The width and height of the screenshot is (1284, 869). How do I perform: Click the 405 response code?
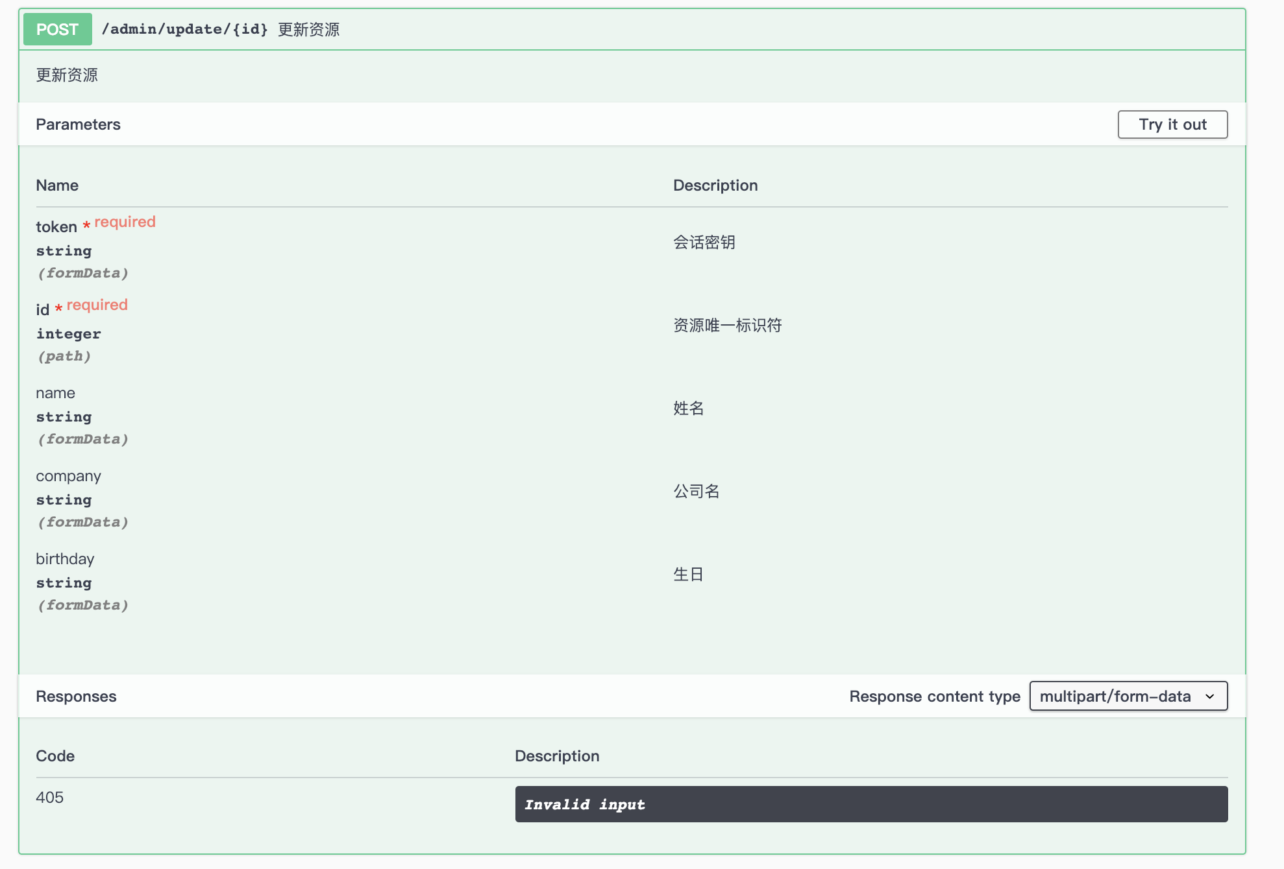49,798
